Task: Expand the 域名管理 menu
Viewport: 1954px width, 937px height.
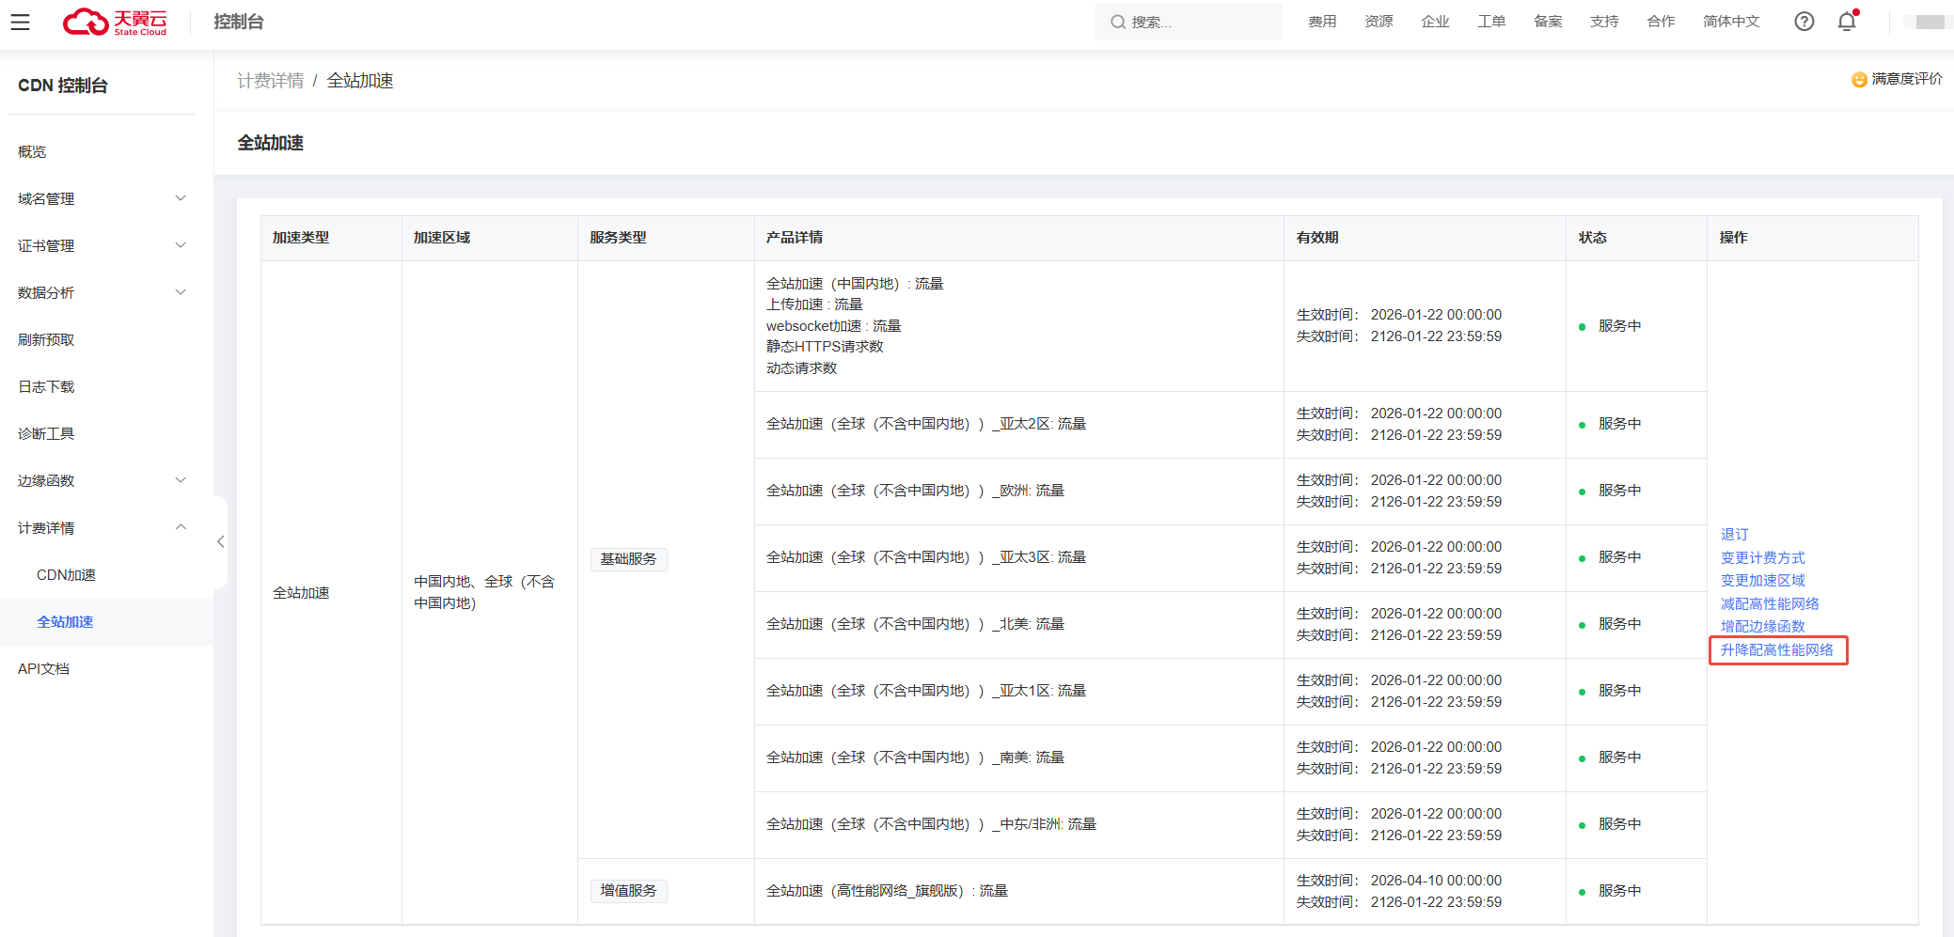Action: 102,199
